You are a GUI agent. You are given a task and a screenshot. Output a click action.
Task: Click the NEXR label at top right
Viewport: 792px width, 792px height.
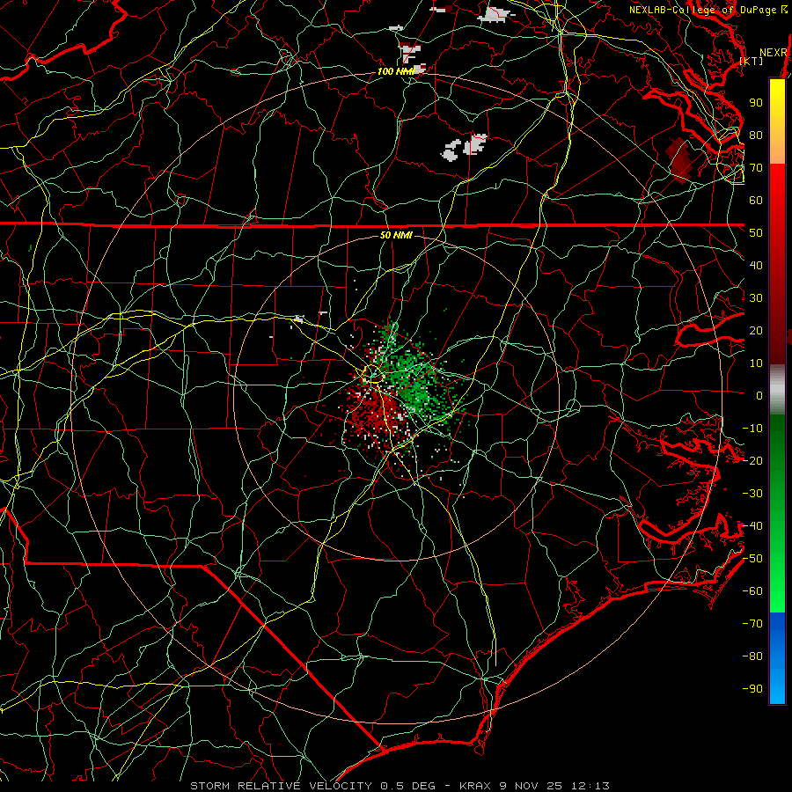point(774,53)
